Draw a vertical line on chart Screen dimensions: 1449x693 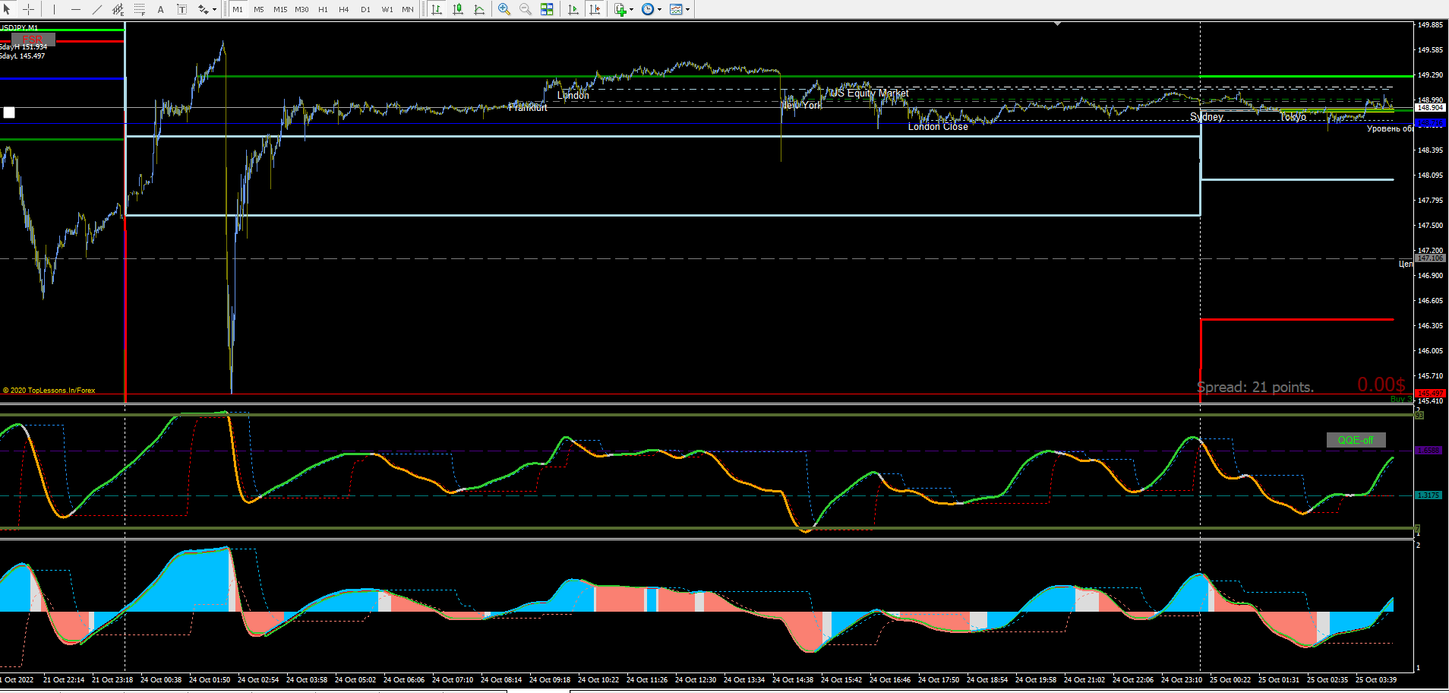(x=55, y=9)
